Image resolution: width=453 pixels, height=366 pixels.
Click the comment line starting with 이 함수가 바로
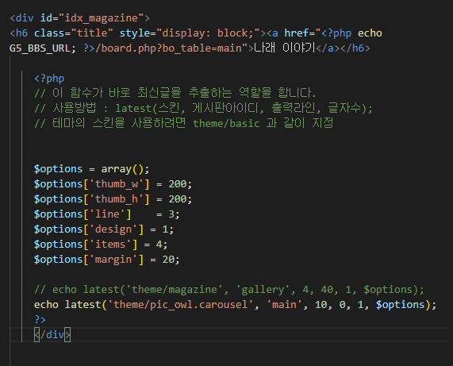click(x=175, y=94)
